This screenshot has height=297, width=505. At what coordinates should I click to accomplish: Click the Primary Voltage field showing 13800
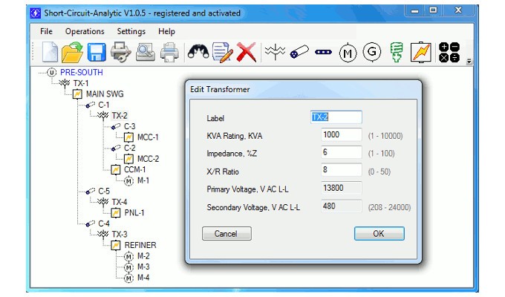pyautogui.click(x=341, y=188)
